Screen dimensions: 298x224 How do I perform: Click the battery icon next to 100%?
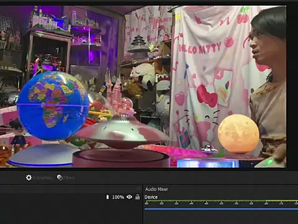coord(107,197)
